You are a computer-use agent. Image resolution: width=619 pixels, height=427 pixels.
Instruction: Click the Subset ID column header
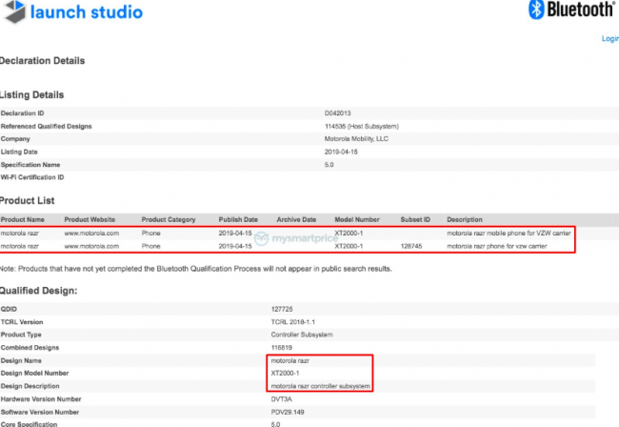point(414,219)
